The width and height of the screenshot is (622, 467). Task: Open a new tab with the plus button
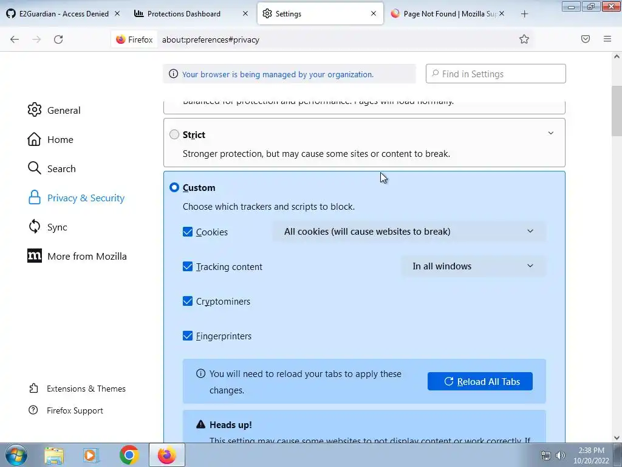point(524,14)
